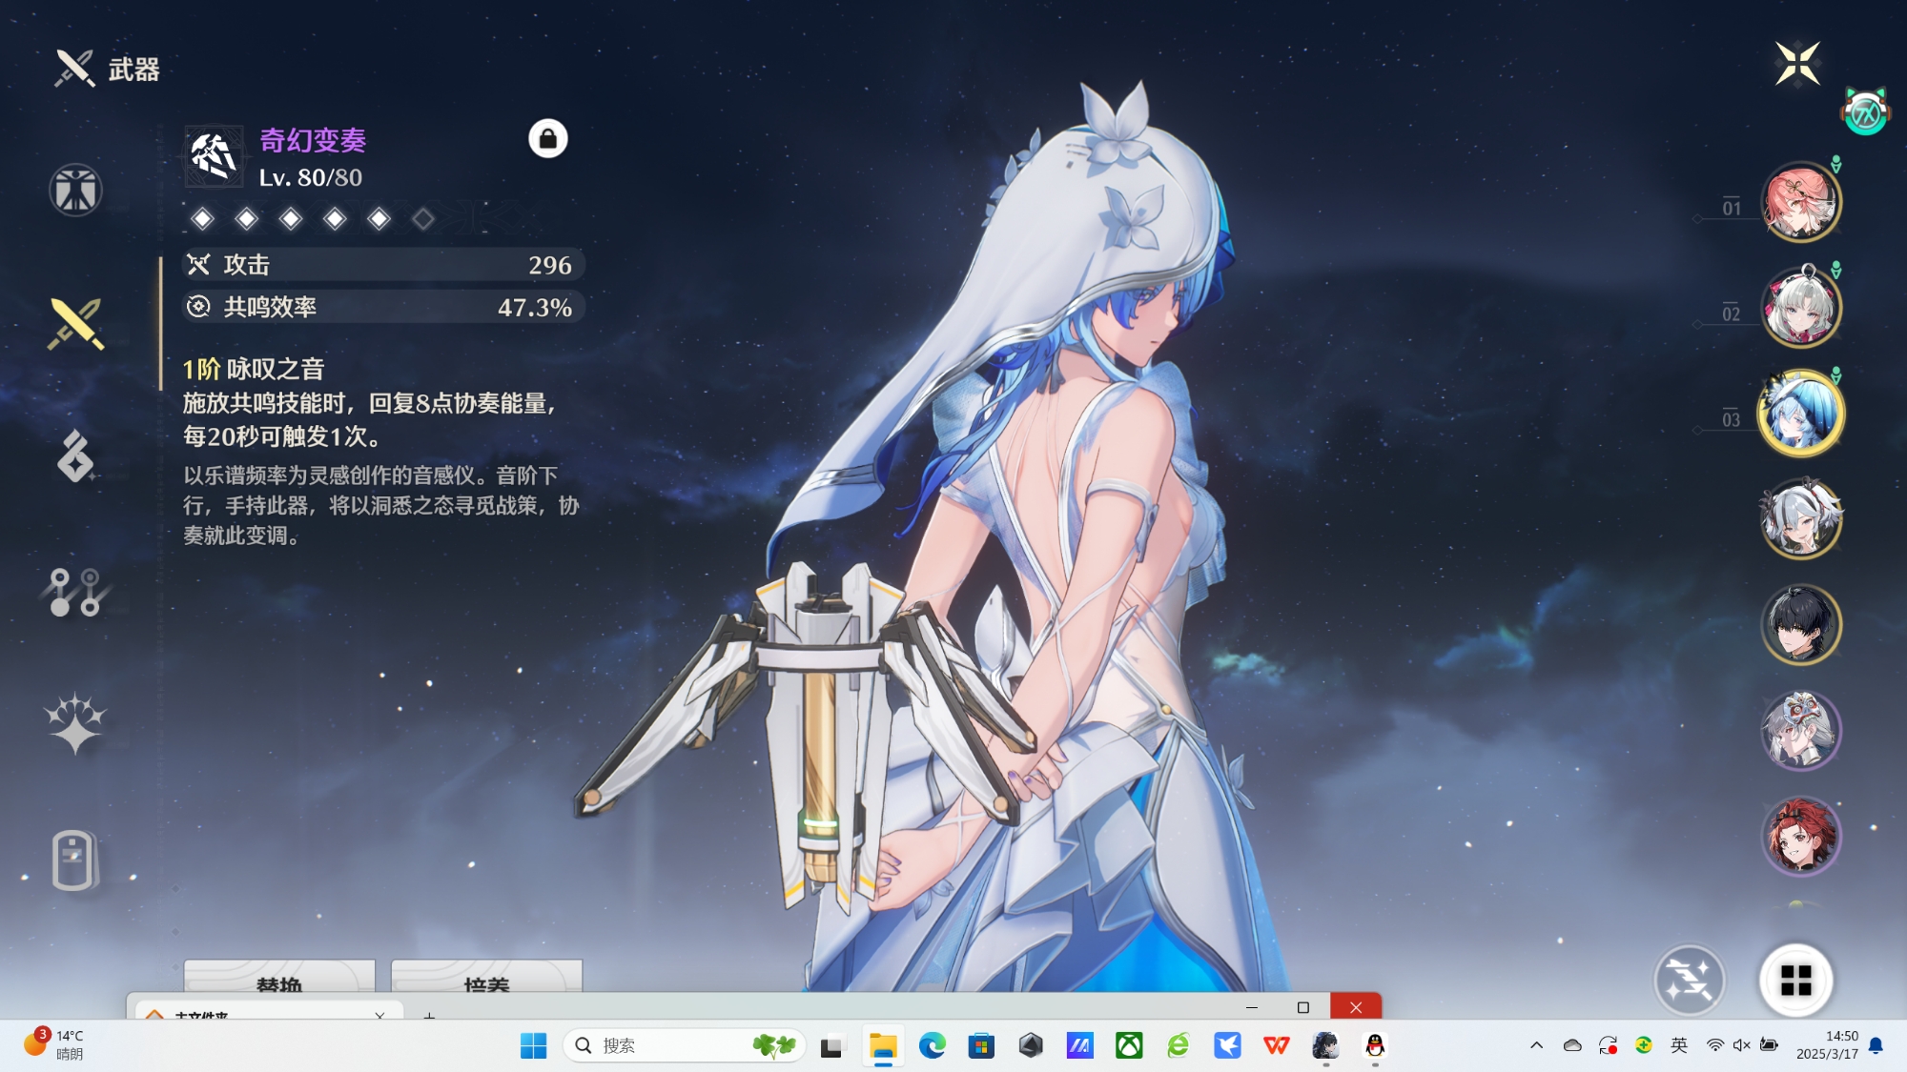Viewport: 1907px width, 1072px height.
Task: Open the Xbox app on taskbar
Action: point(1129,1045)
